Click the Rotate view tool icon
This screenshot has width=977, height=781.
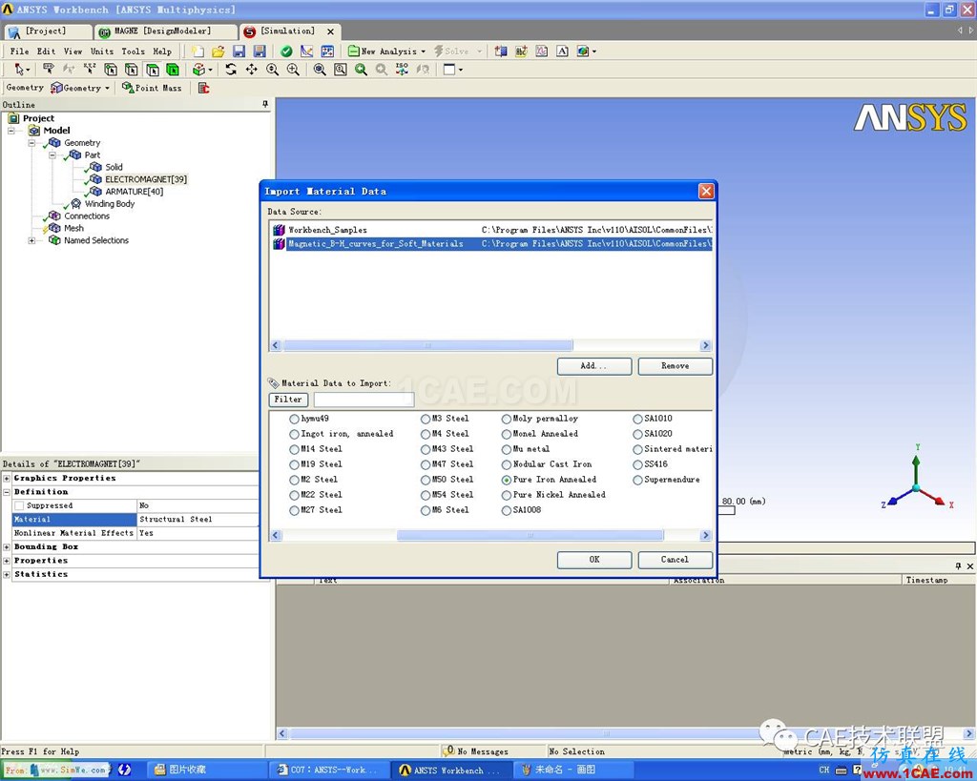(231, 69)
